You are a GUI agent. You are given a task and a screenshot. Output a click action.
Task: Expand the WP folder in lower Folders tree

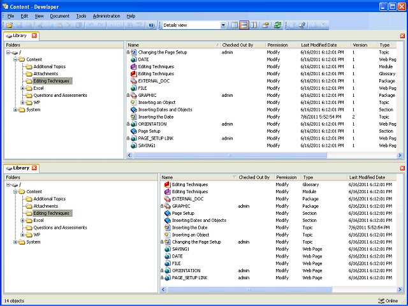tap(23, 235)
